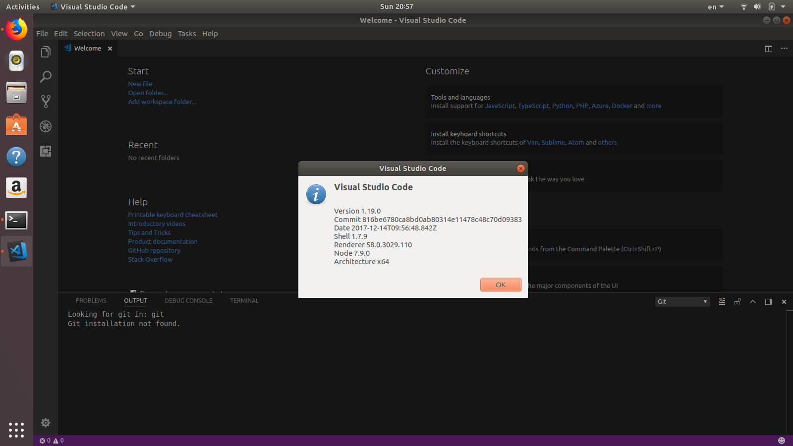Open the Terminal from the dock
The height and width of the screenshot is (446, 793).
pos(16,220)
